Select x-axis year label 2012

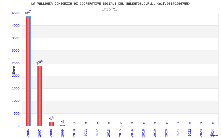coord(97,133)
